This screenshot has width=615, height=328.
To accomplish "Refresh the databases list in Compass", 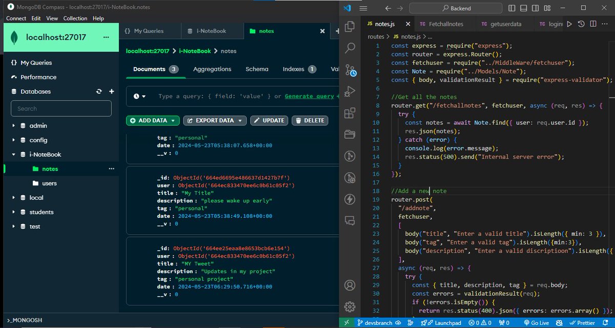I will pos(99,91).
